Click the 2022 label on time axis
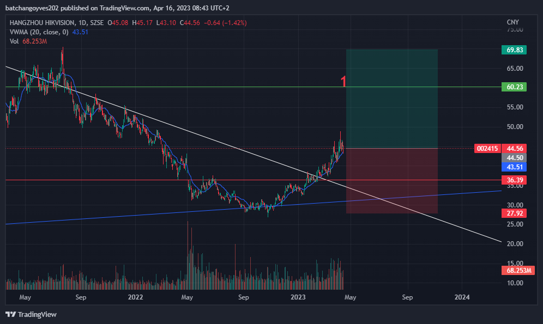Screen dimensions: 543x324 coord(135,297)
